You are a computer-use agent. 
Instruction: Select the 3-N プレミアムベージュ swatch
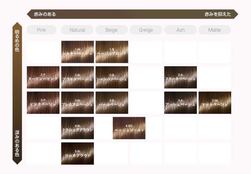click(78, 103)
